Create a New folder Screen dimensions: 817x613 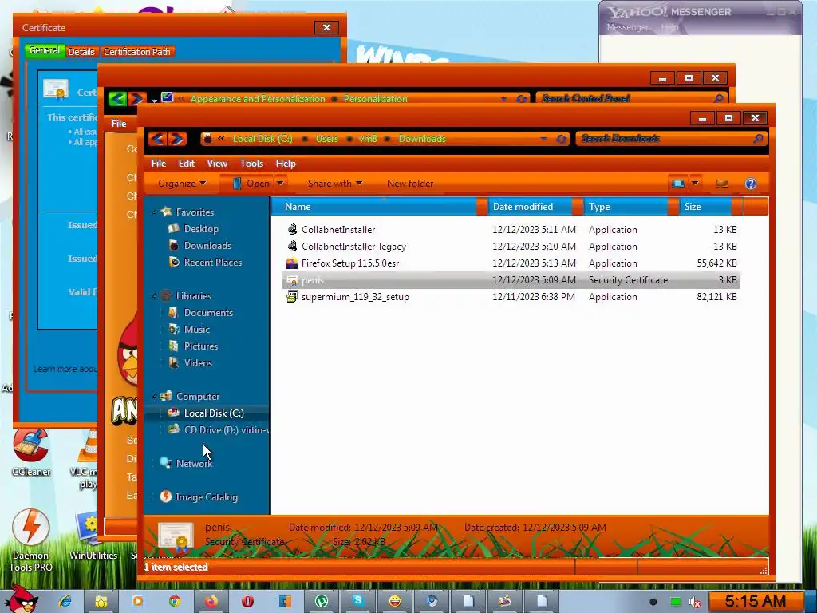click(410, 184)
